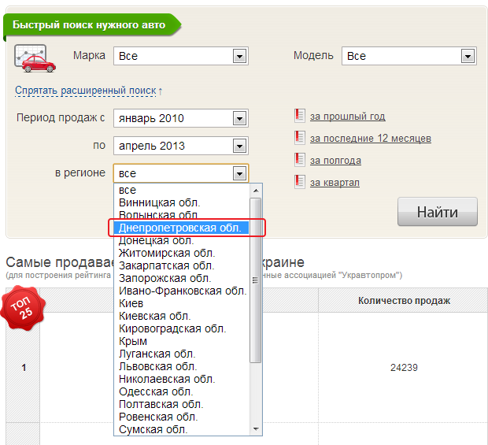The width and height of the screenshot is (488, 445).
Task: Click the red car search icon
Action: [x=35, y=58]
